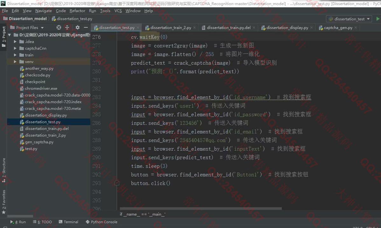Open the Refactor menu
The width and height of the screenshot is (381, 228).
pyautogui.click(x=77, y=11)
